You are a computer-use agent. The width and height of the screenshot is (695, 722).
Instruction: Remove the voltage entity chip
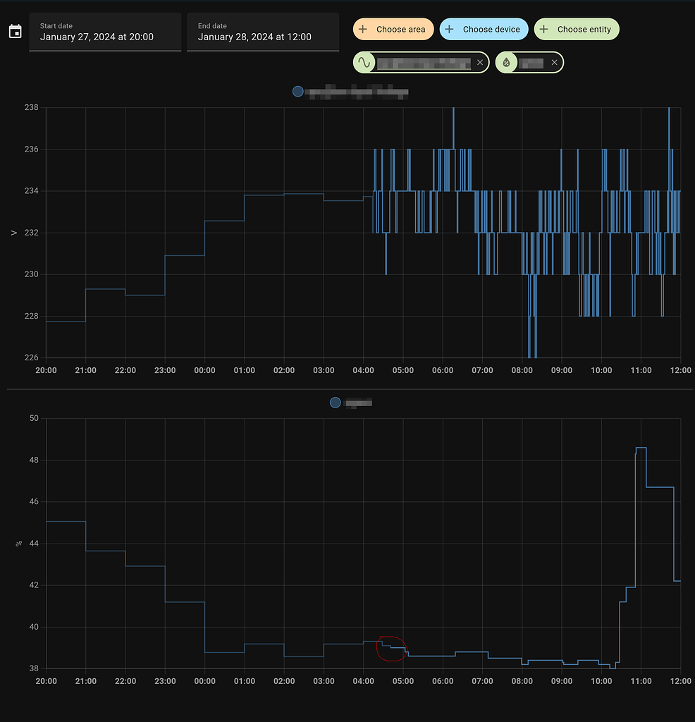click(480, 62)
